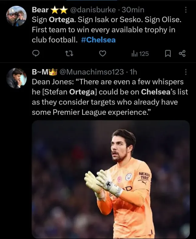Screen dimensions: 196x239
Task: Click the Bear display name
Action: click(40, 10)
